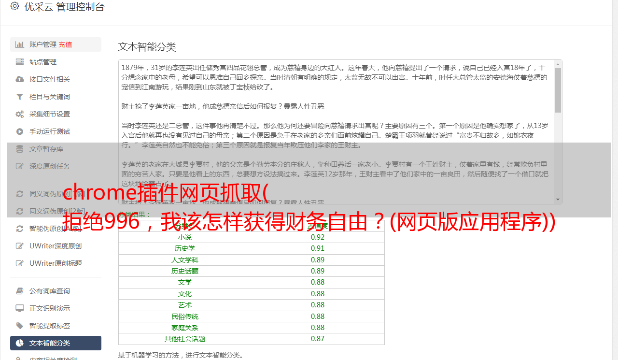Screen dimensions: 618x360
Task: Click the 艺术 category cell
Action: pos(184,305)
